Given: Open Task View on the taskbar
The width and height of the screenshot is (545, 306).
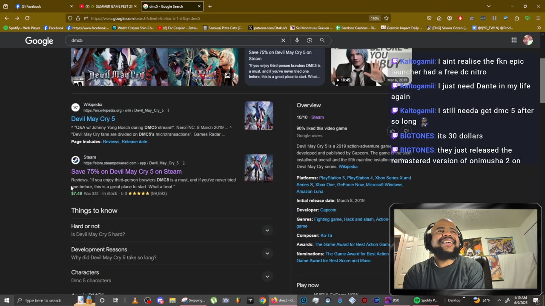Looking at the screenshot, I should pos(115,300).
